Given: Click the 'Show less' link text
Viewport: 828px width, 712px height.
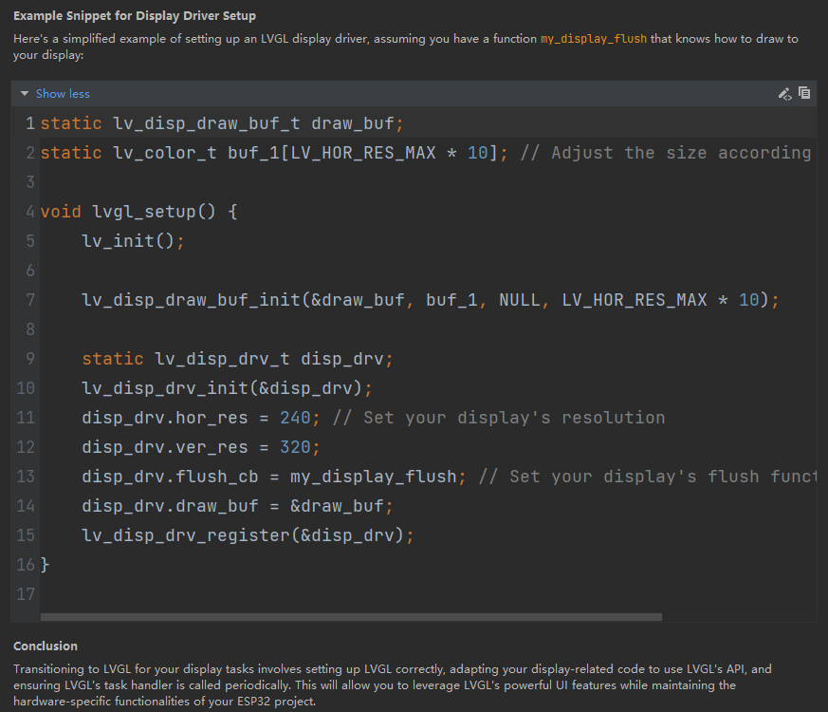Looking at the screenshot, I should (x=63, y=94).
